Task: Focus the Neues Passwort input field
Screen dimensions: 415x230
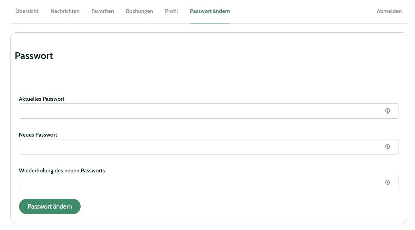Action: click(x=209, y=147)
